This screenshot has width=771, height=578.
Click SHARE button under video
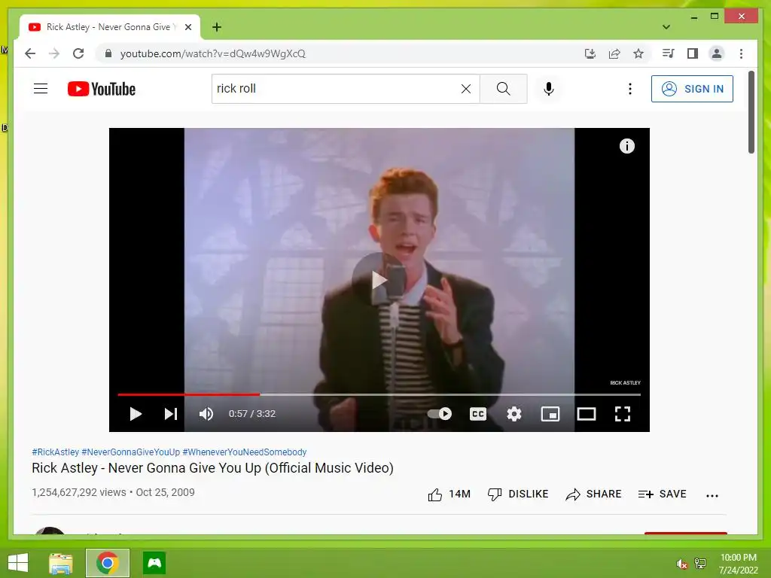[593, 494]
